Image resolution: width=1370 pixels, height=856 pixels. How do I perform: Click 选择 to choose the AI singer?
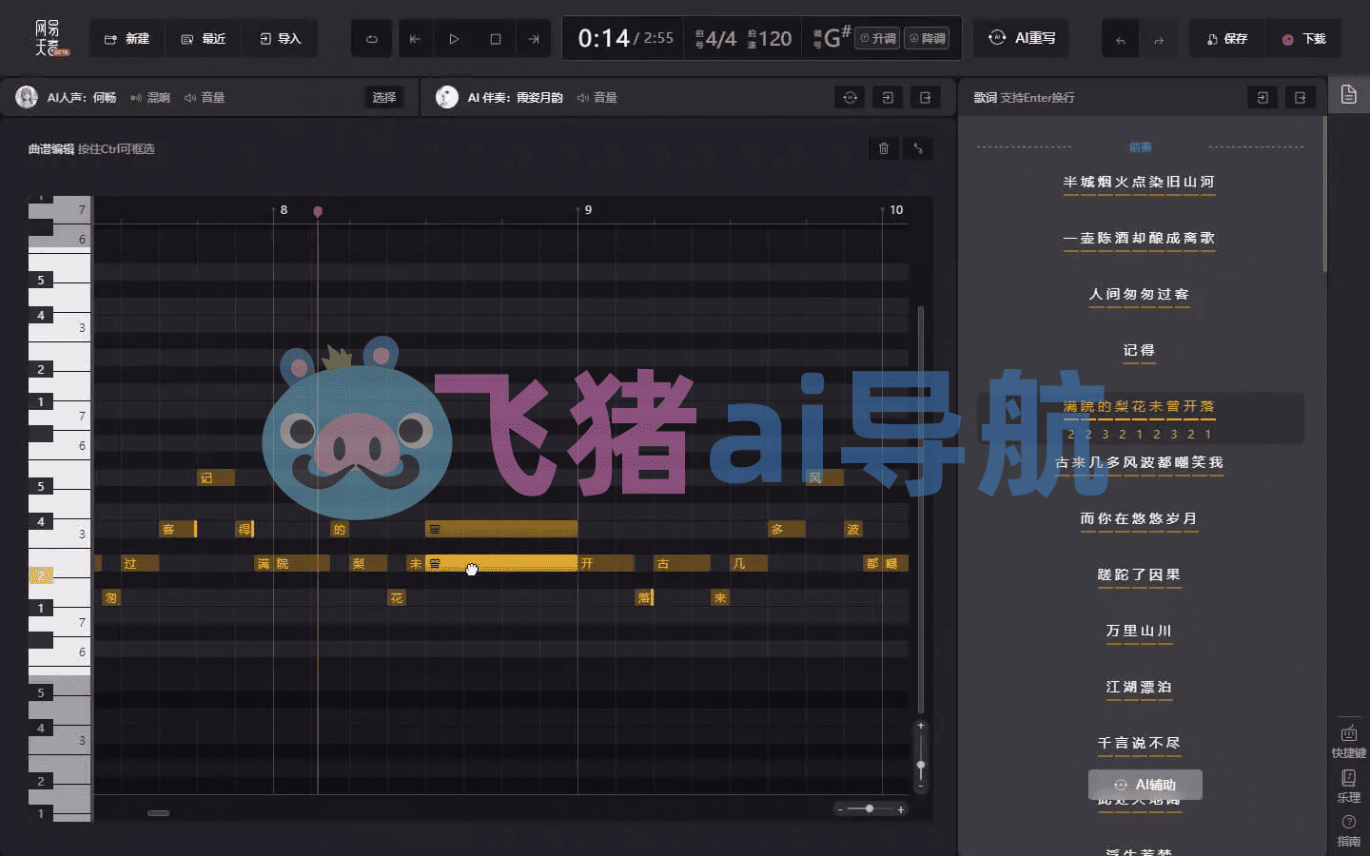(384, 97)
